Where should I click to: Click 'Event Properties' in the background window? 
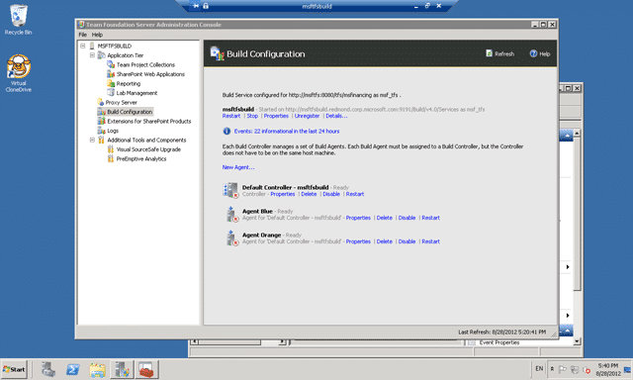499,342
